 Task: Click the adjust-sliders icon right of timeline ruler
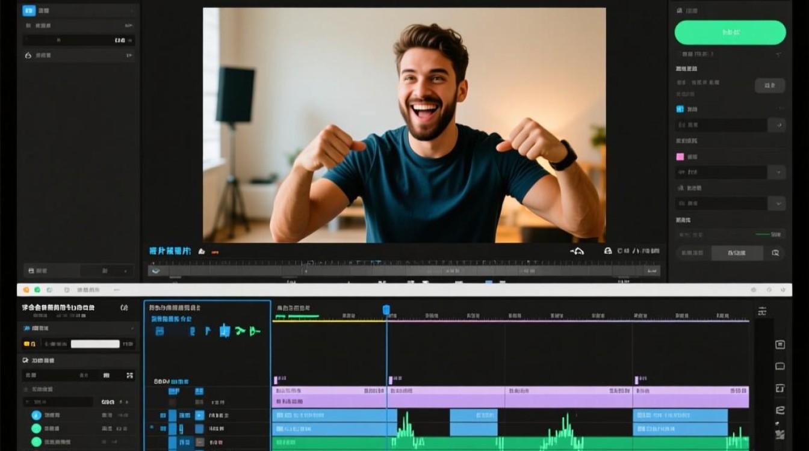(762, 311)
